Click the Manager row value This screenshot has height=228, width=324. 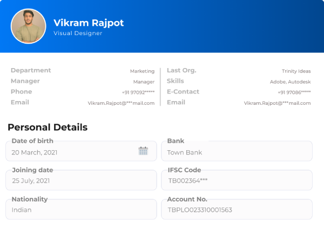(144, 82)
